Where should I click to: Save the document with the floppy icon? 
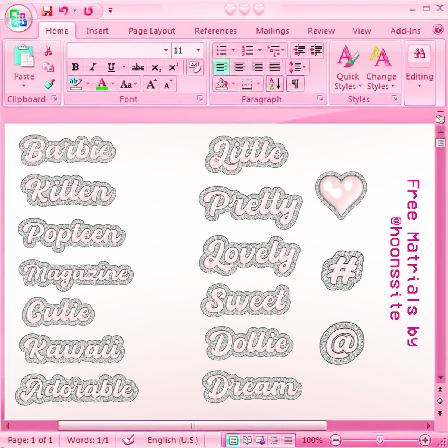click(47, 10)
